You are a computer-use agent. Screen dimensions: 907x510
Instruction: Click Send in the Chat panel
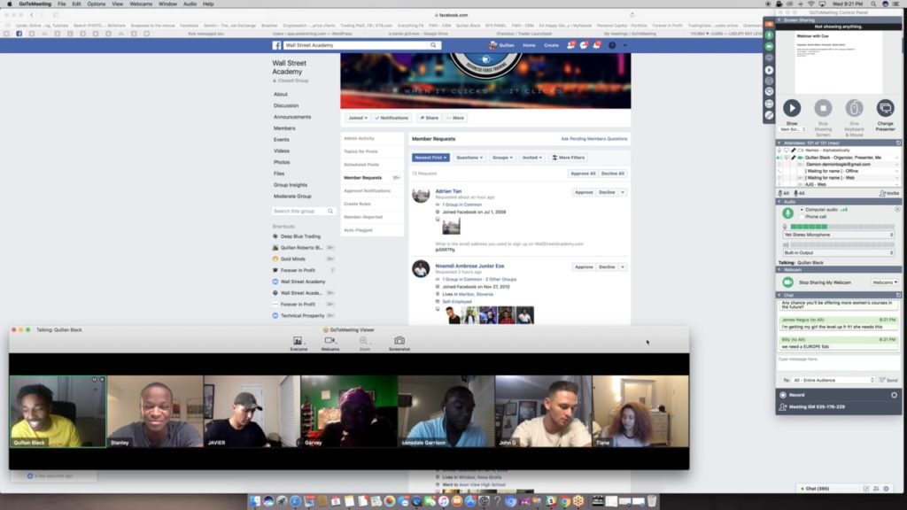[x=888, y=380]
